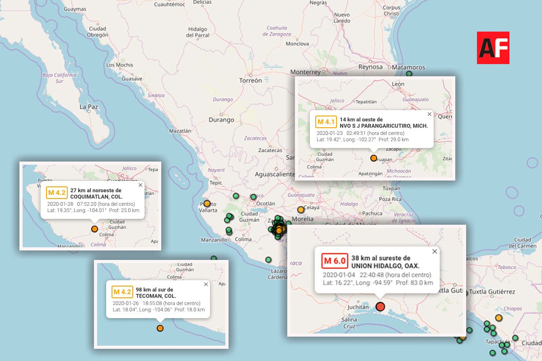Select the red epicenter marker near Juchitán
This screenshot has width=542, height=361.
coord(380,307)
